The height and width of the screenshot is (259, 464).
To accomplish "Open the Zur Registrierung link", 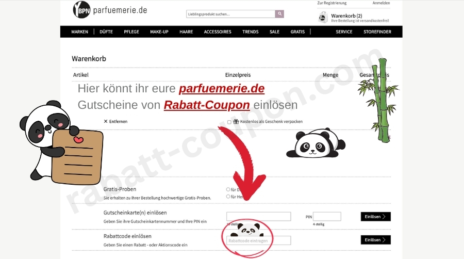I will [x=332, y=3].
